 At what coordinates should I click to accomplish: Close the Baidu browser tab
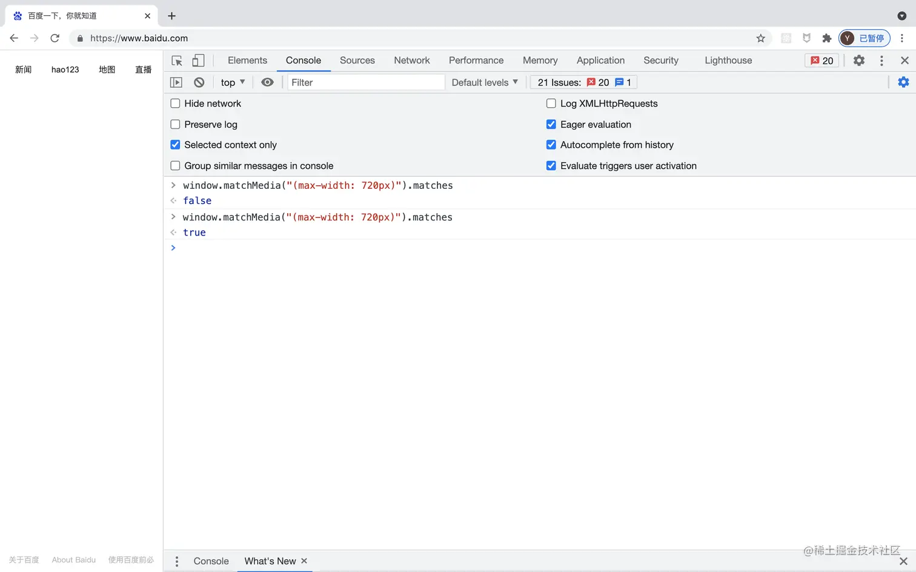coord(147,16)
